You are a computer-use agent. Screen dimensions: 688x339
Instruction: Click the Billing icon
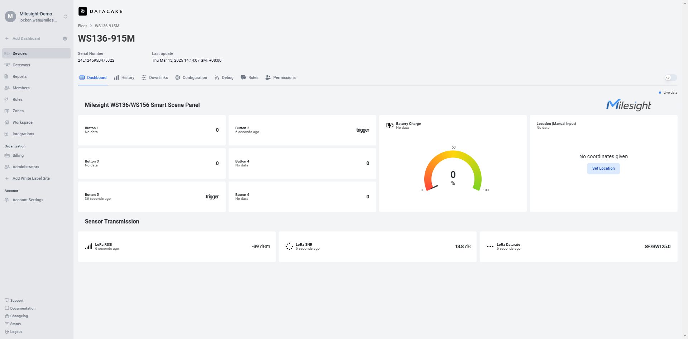point(7,155)
